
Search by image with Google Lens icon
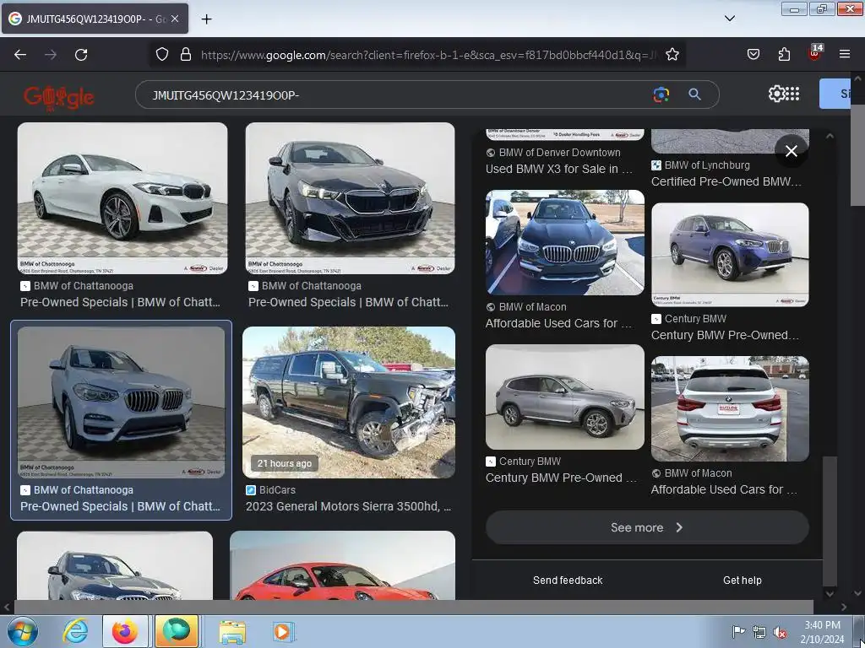pos(661,94)
